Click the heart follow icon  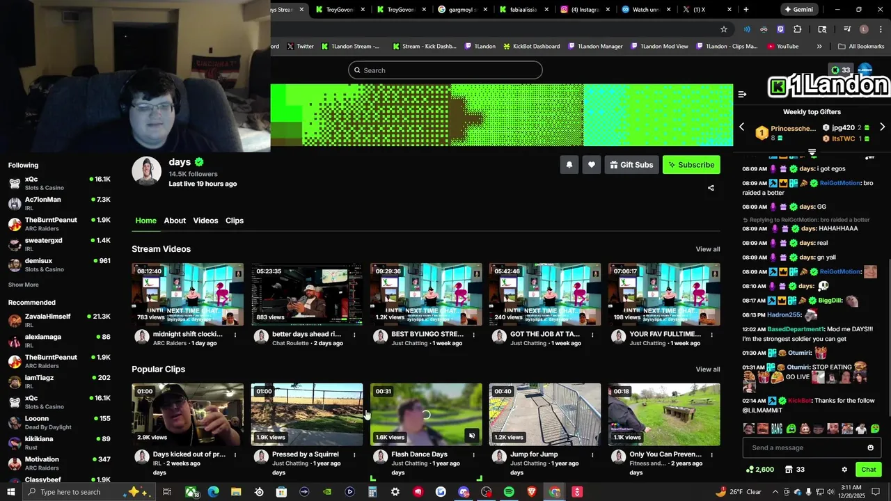[591, 165]
